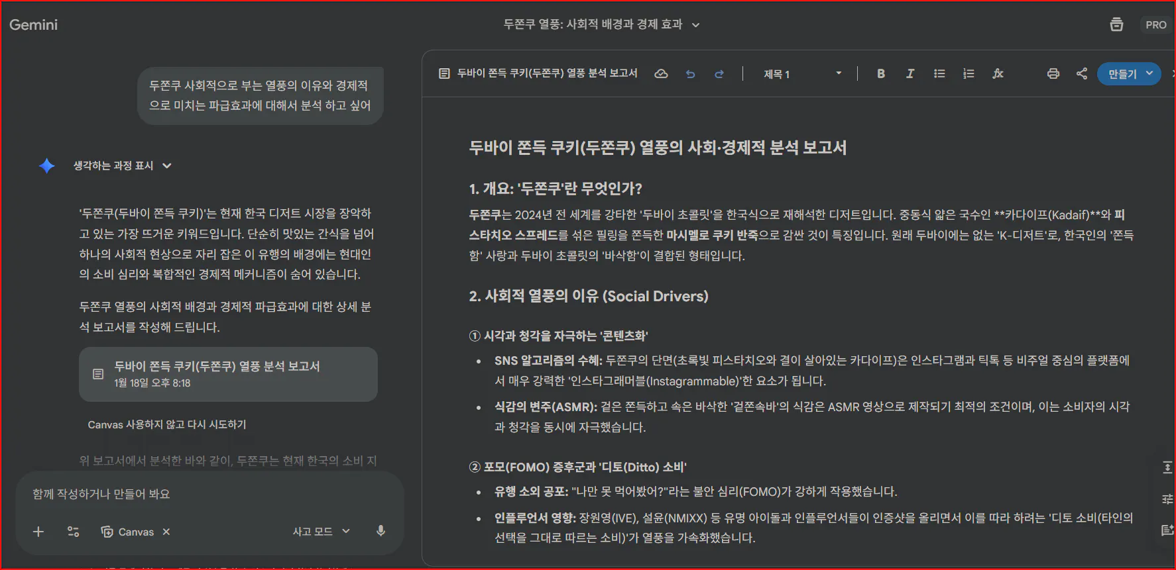This screenshot has width=1176, height=570.
Task: Click the Canvas chip in prompt bar
Action: click(x=127, y=532)
